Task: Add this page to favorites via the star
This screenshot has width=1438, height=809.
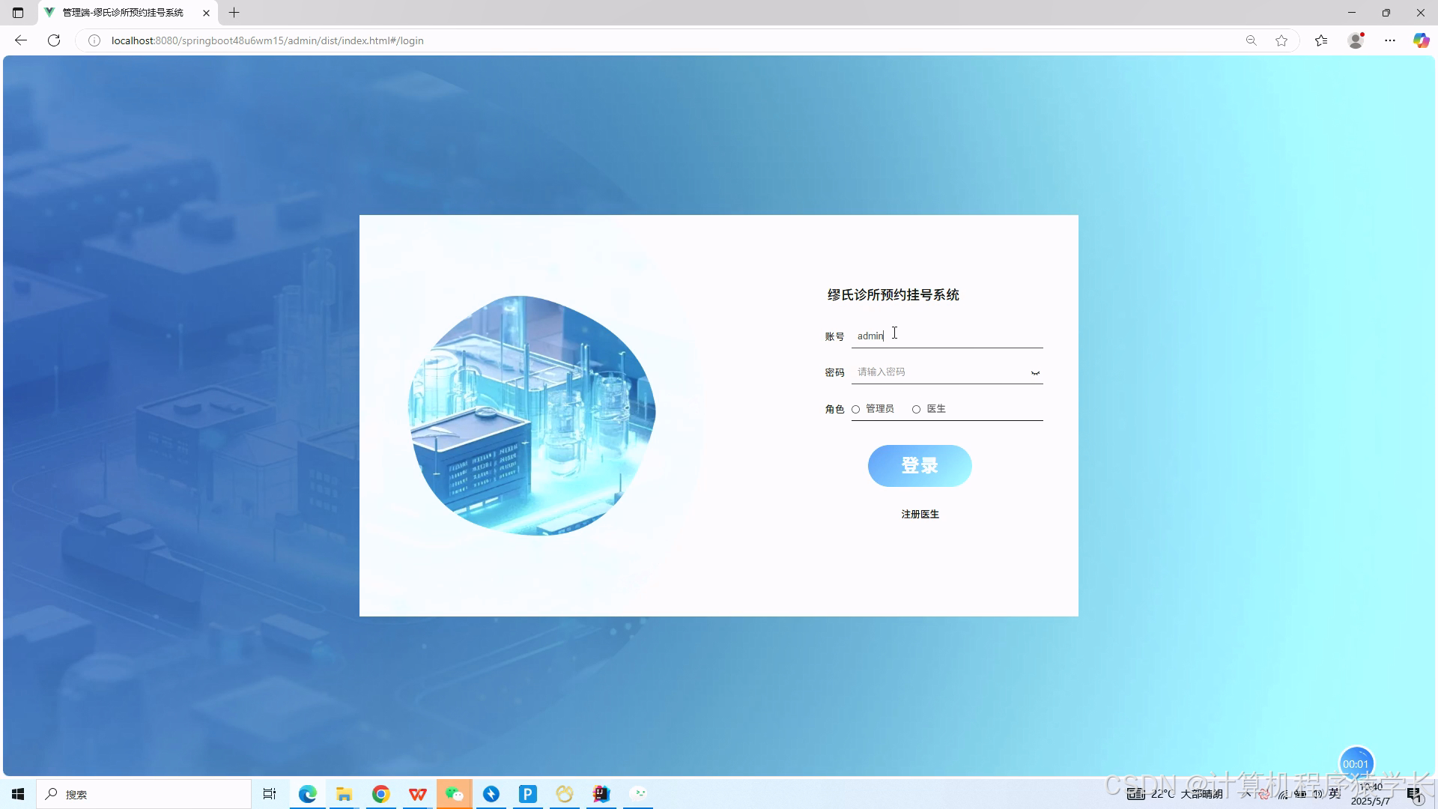Action: coord(1282,40)
